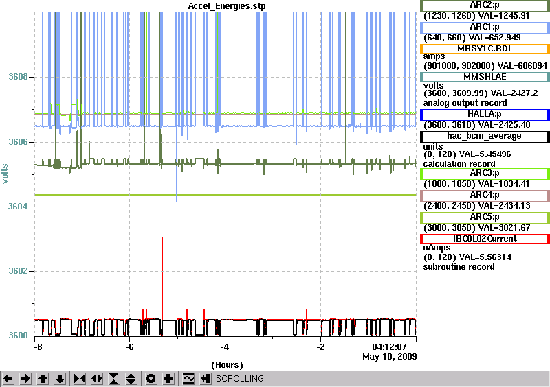Click the x-axis tick label -4
The width and height of the screenshot is (550, 387).
[225, 347]
